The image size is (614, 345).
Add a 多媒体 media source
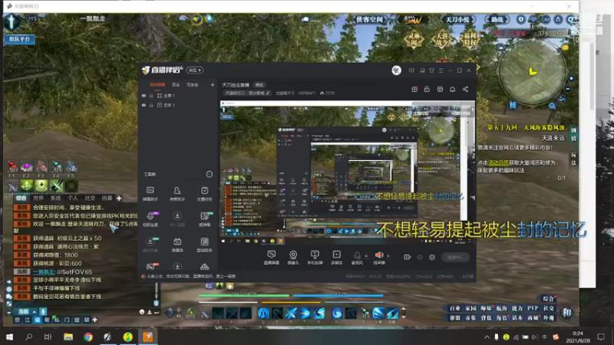[337, 258]
